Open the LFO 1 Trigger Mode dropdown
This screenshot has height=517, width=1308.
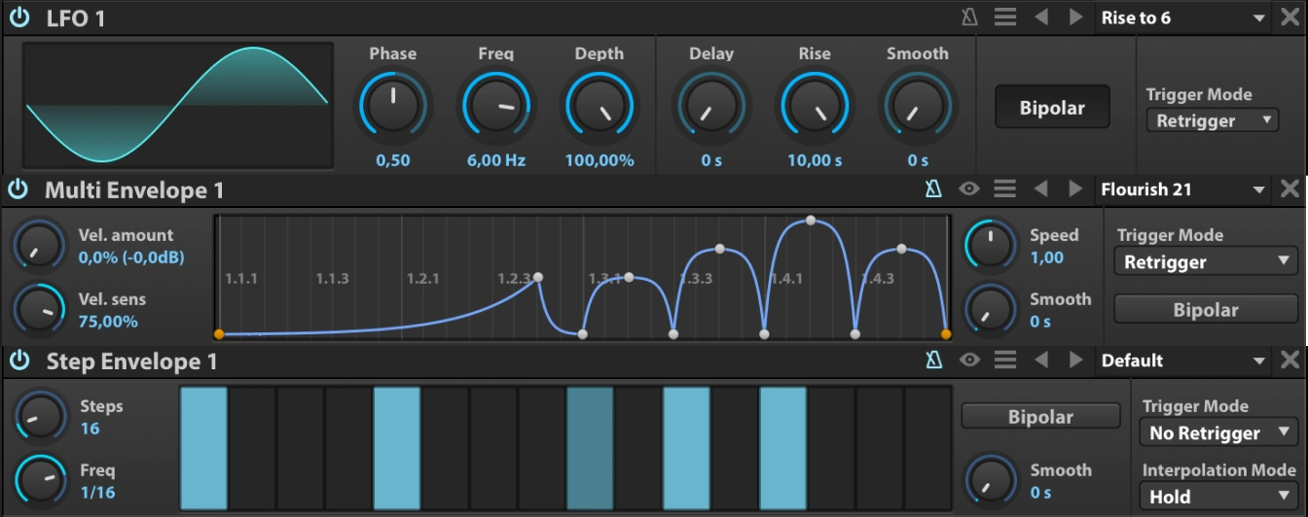[x=1212, y=121]
